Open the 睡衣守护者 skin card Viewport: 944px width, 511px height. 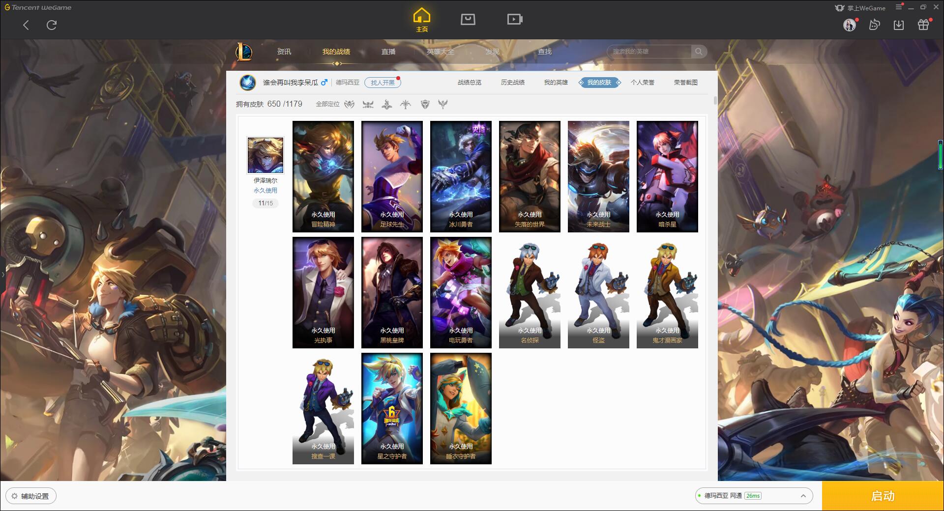[461, 409]
